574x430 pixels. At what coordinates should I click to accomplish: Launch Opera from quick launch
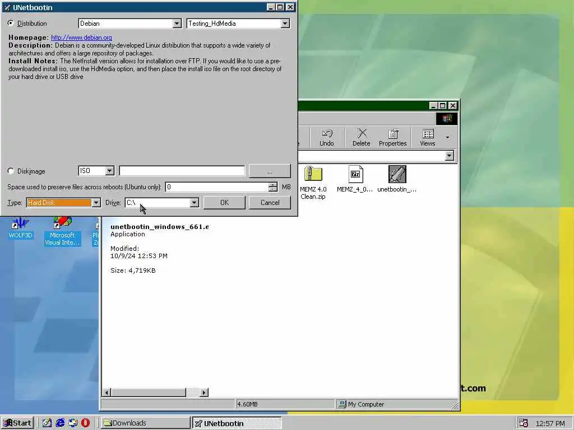[86, 423]
